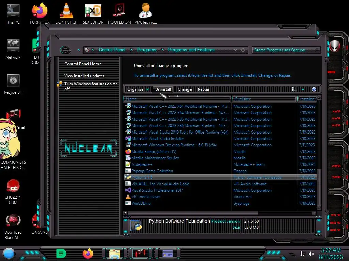Image resolution: width=349 pixels, height=261 pixels.
Task: Sort by the Name column header
Action: 177,99
